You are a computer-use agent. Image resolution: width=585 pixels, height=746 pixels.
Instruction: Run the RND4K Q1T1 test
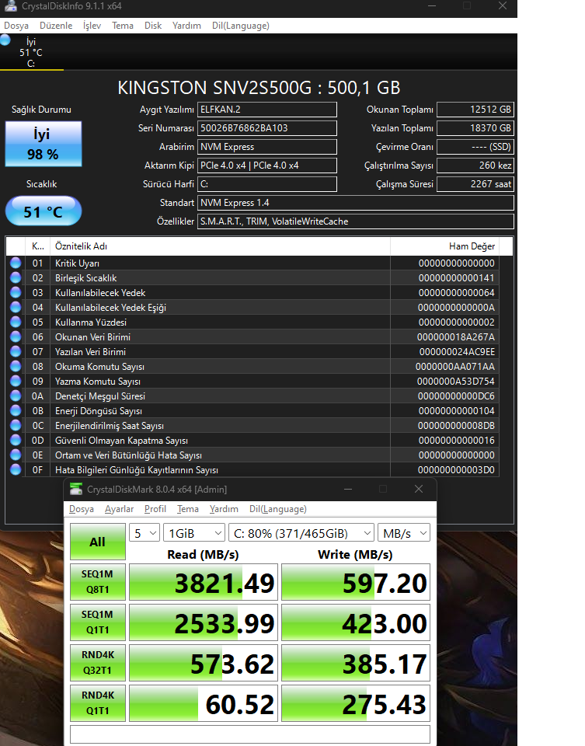coord(98,703)
